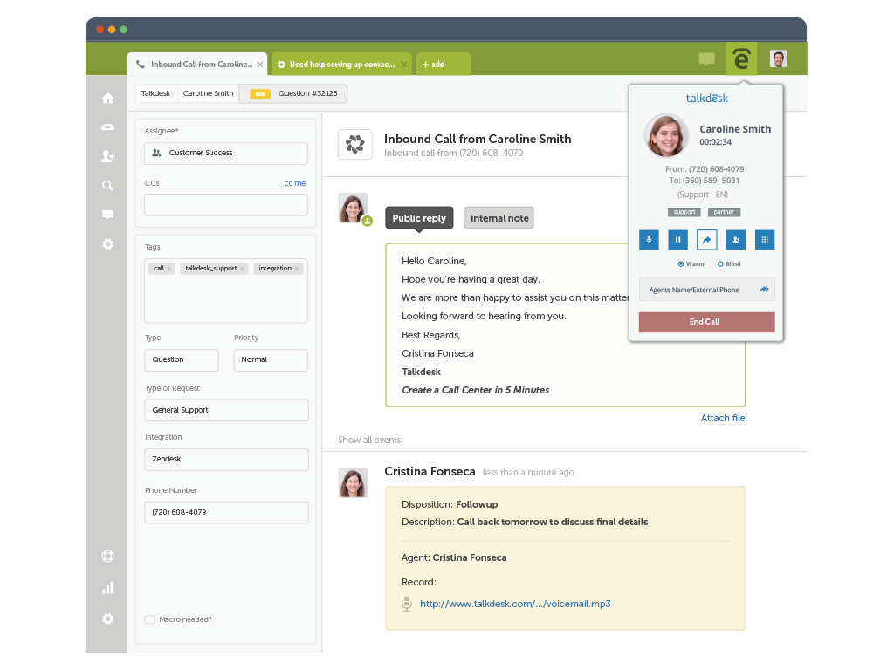Click the Agents Name/External Phone field
This screenshot has height=670, width=894.
tap(707, 290)
